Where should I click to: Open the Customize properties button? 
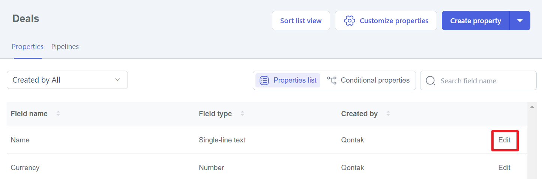point(386,21)
